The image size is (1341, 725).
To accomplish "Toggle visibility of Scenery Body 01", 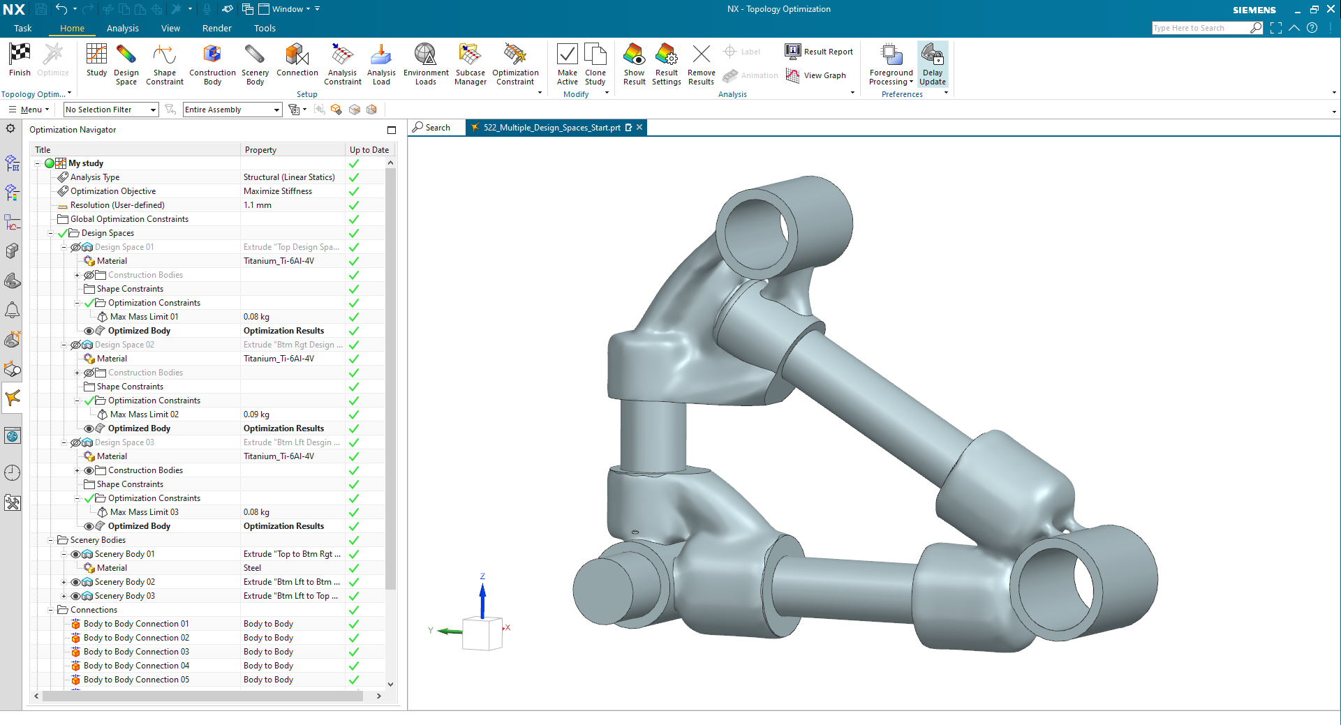I will point(75,553).
